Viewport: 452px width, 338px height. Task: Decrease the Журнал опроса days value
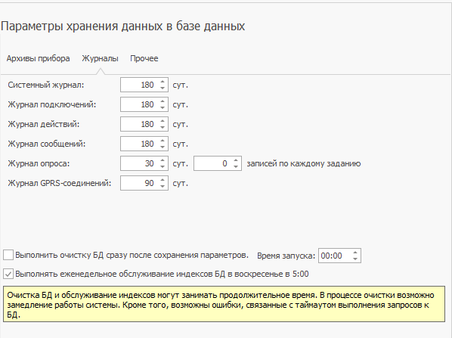(x=163, y=166)
